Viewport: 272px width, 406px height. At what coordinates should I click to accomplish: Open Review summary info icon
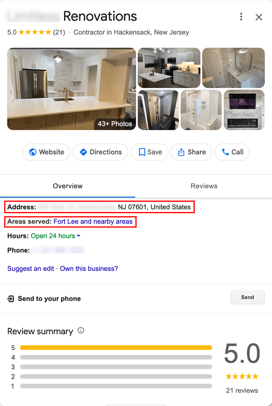coord(81,330)
